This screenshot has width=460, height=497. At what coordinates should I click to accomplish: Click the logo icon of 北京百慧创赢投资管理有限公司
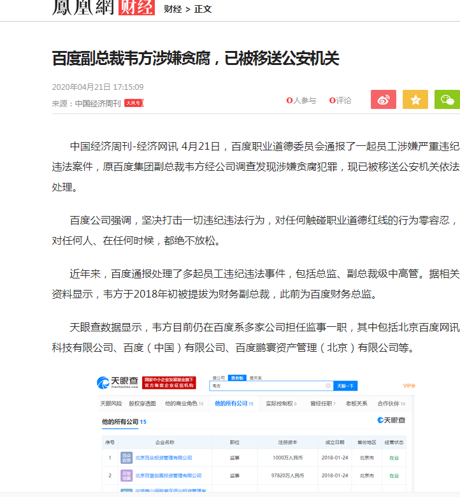(x=127, y=475)
